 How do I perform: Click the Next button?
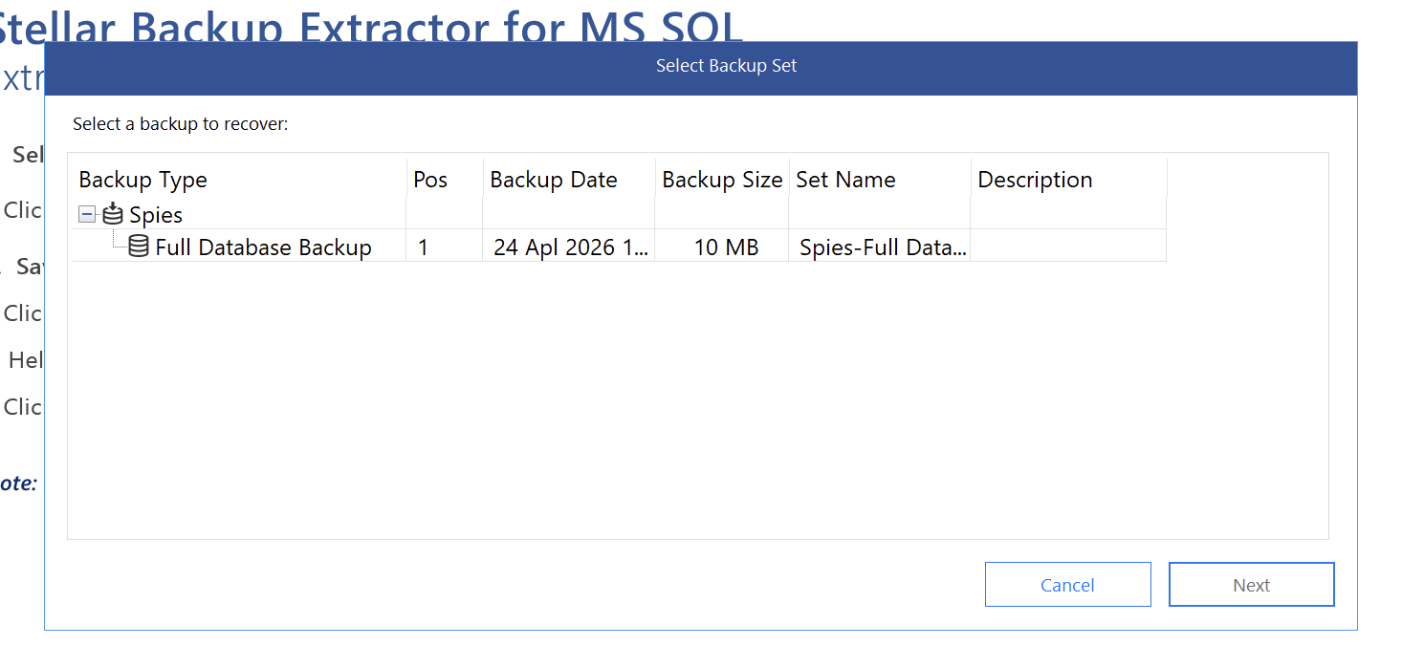1251,585
